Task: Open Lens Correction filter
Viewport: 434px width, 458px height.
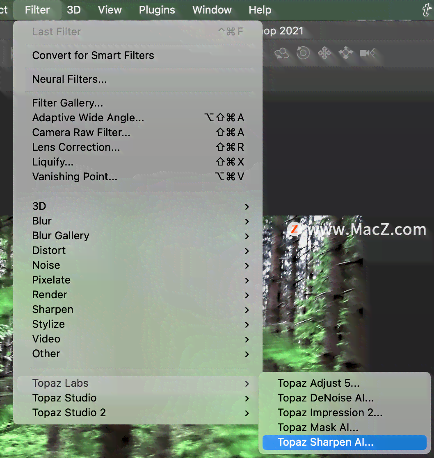Action: pos(137,147)
